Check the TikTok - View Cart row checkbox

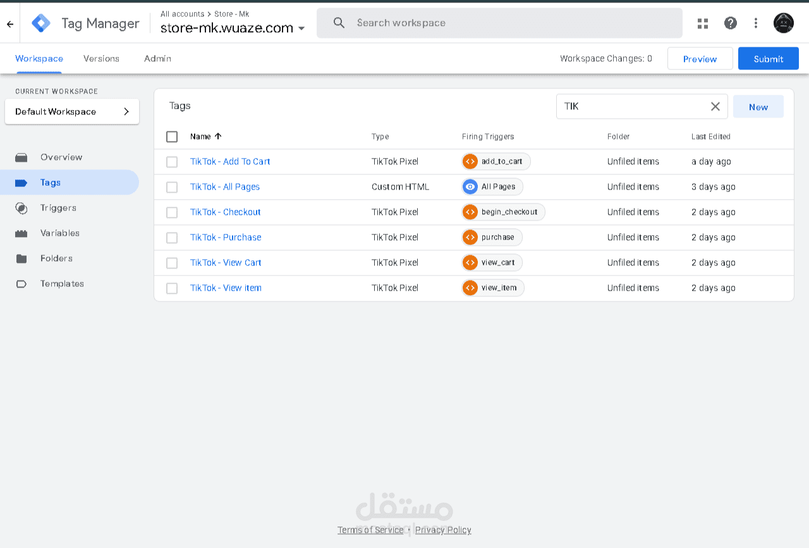point(172,263)
